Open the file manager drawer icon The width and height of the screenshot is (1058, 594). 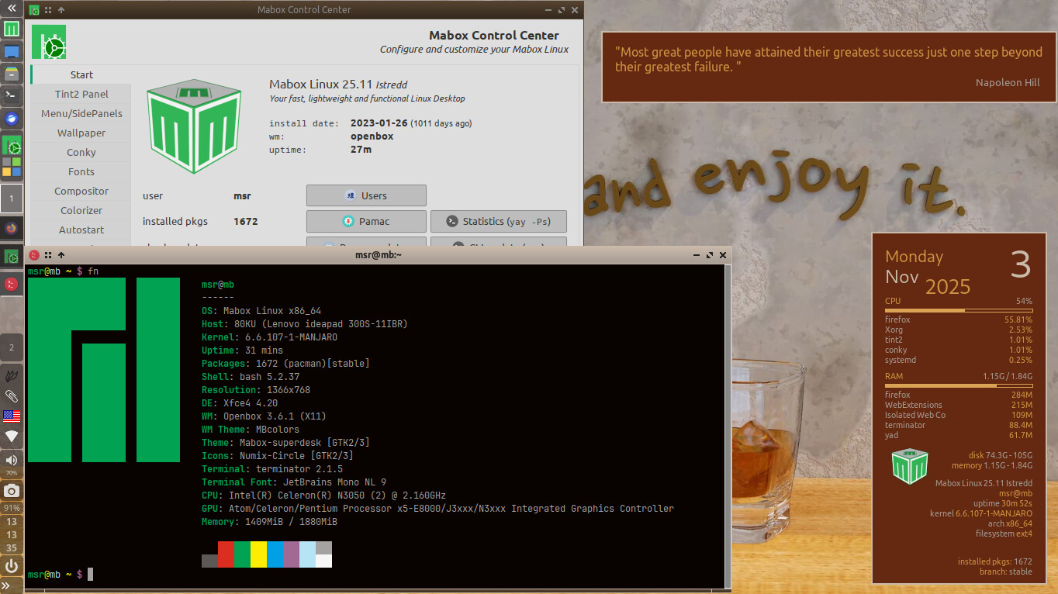coord(12,74)
